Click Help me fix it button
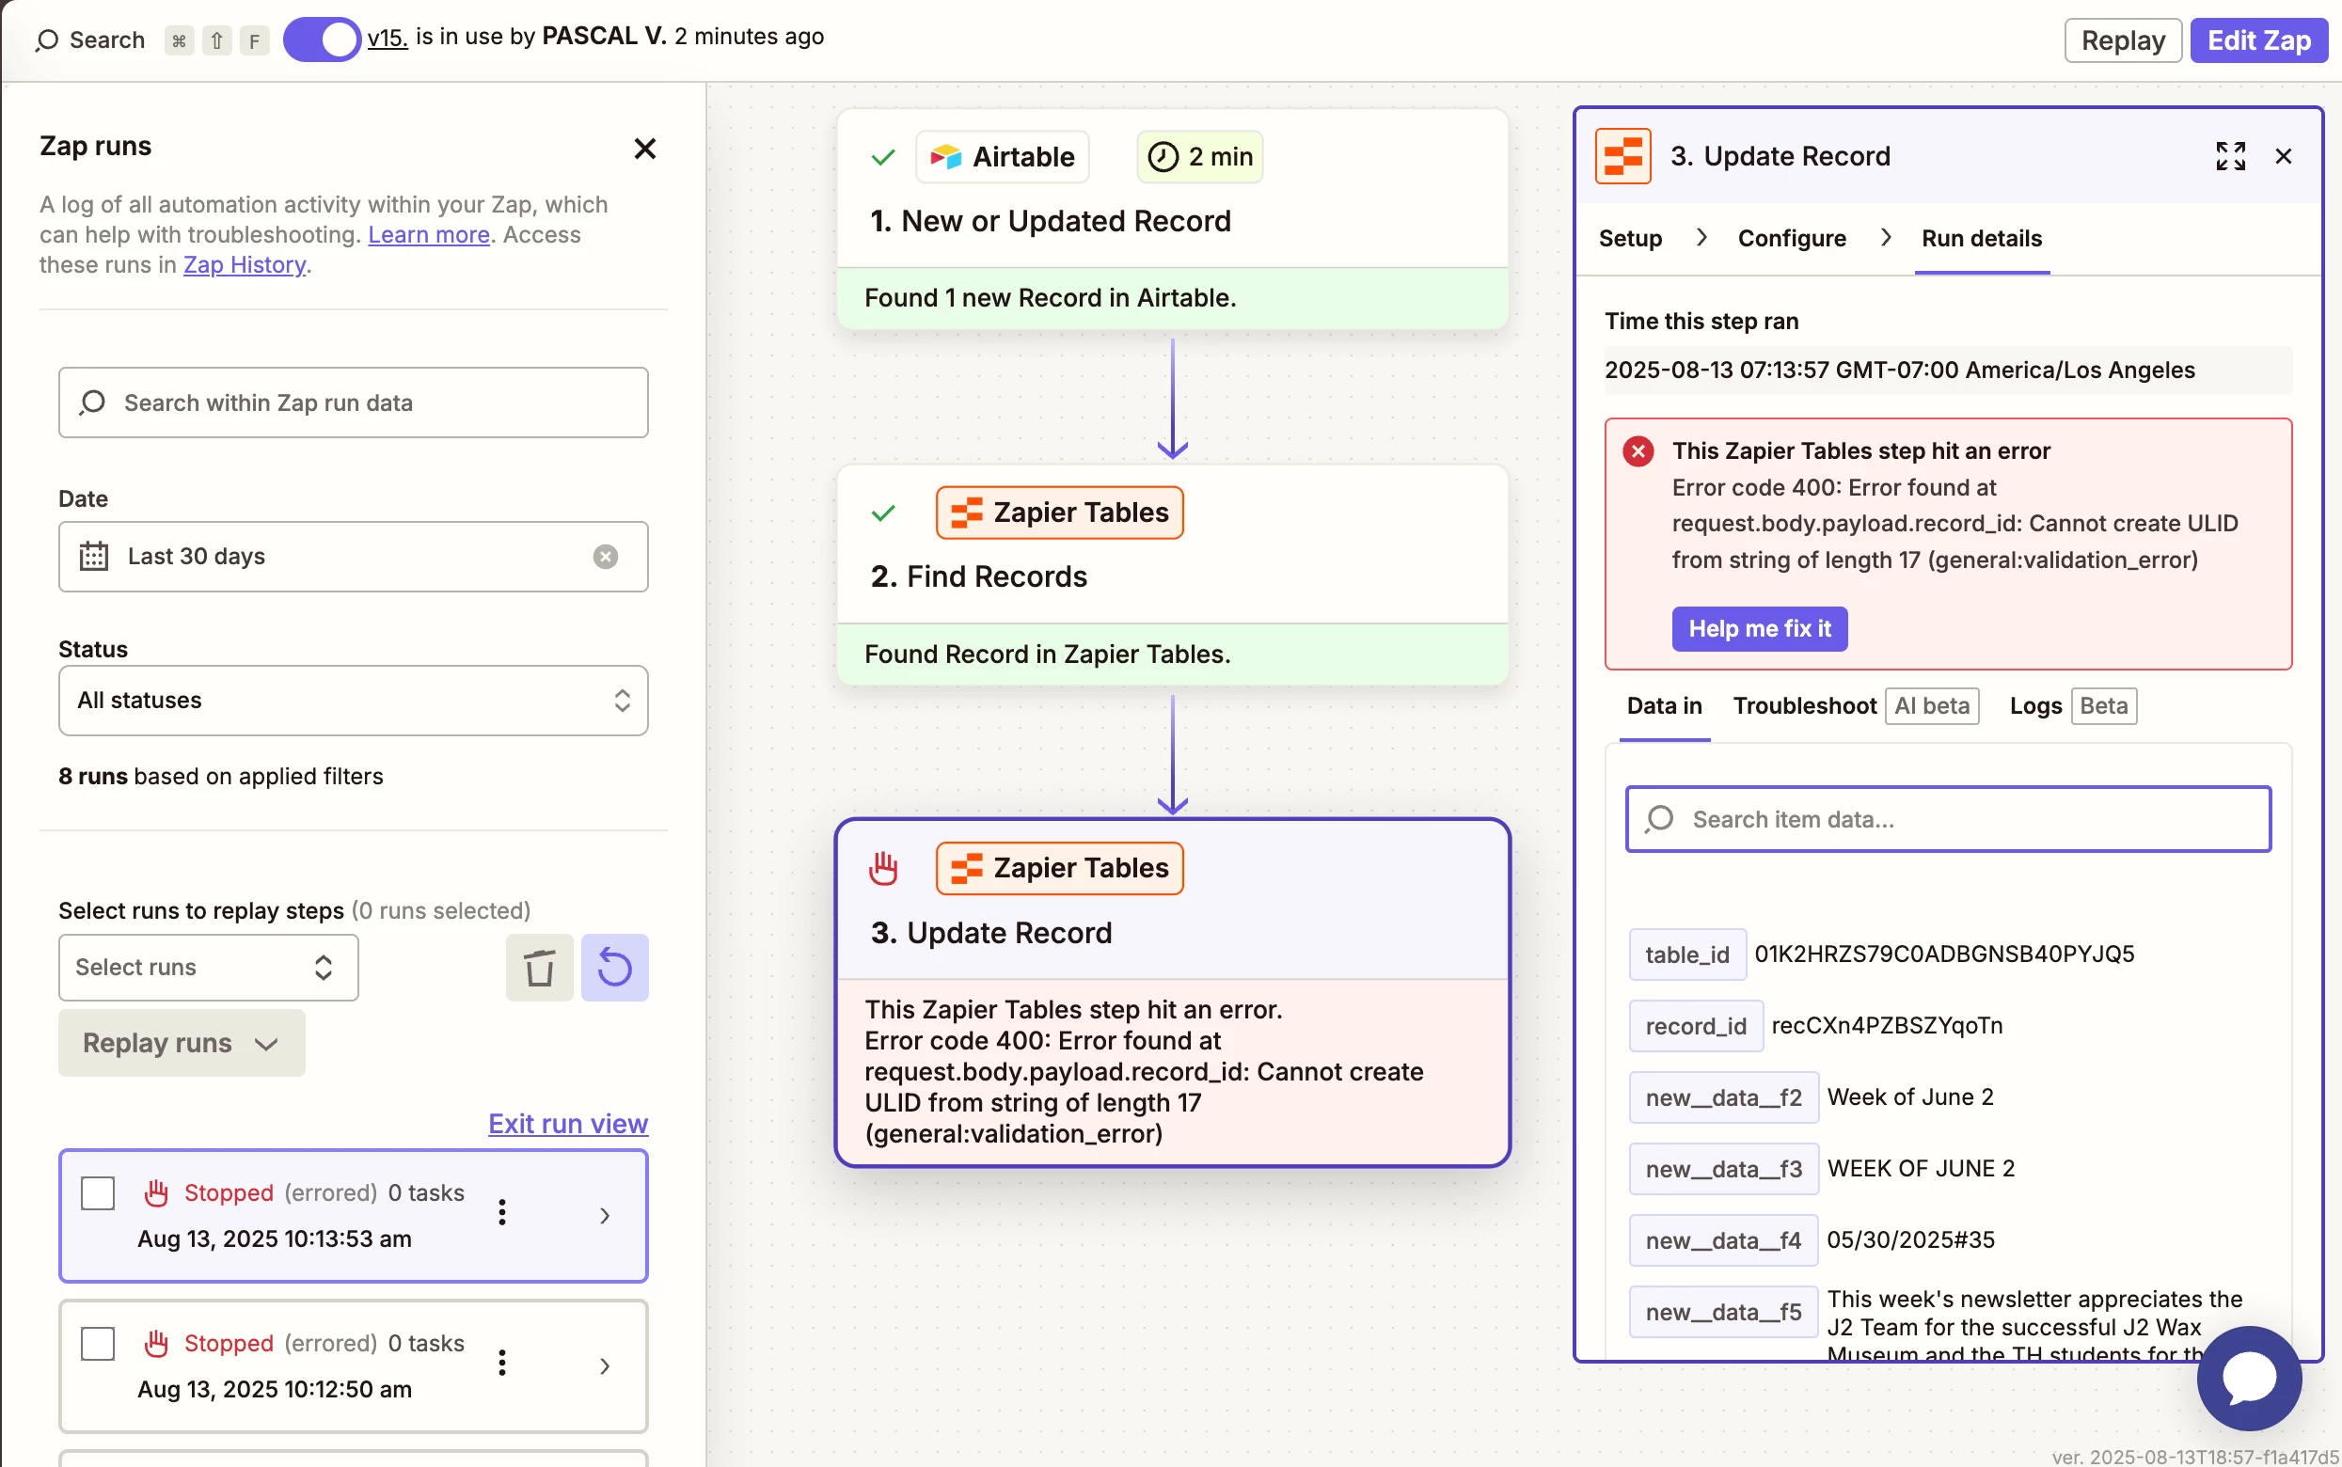This screenshot has width=2342, height=1467. [1760, 629]
